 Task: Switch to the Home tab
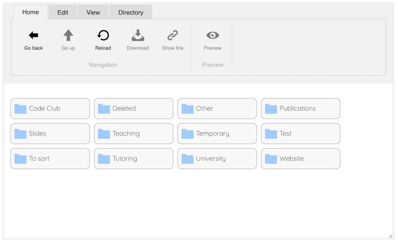tap(31, 12)
